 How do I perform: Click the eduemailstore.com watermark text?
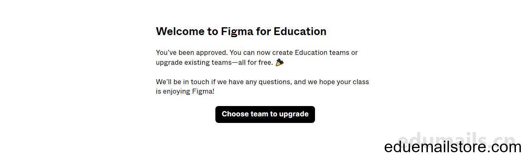point(453,147)
